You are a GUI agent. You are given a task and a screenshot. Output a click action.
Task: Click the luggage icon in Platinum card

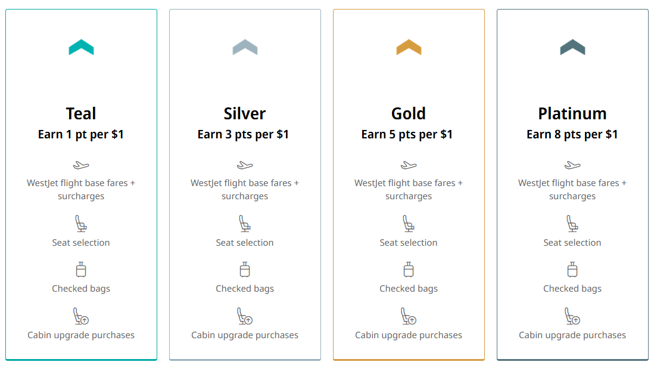[x=572, y=270]
